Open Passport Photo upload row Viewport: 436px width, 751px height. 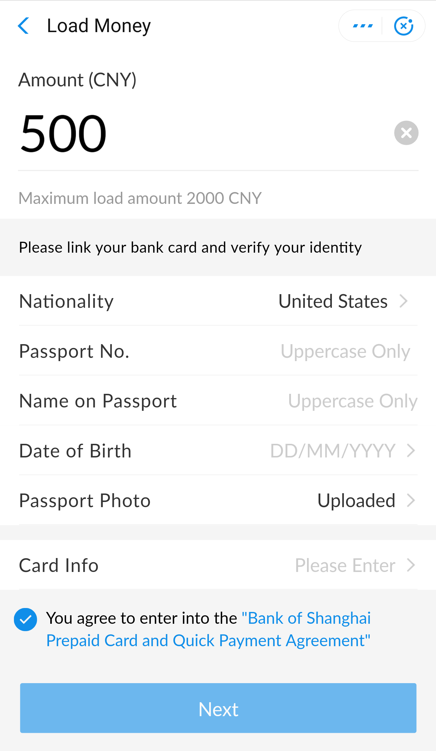coord(218,500)
